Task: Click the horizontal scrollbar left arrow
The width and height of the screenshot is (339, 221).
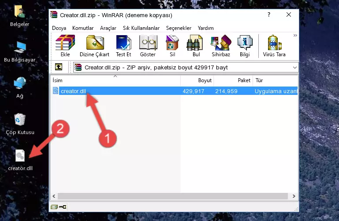Action: (x=54, y=196)
